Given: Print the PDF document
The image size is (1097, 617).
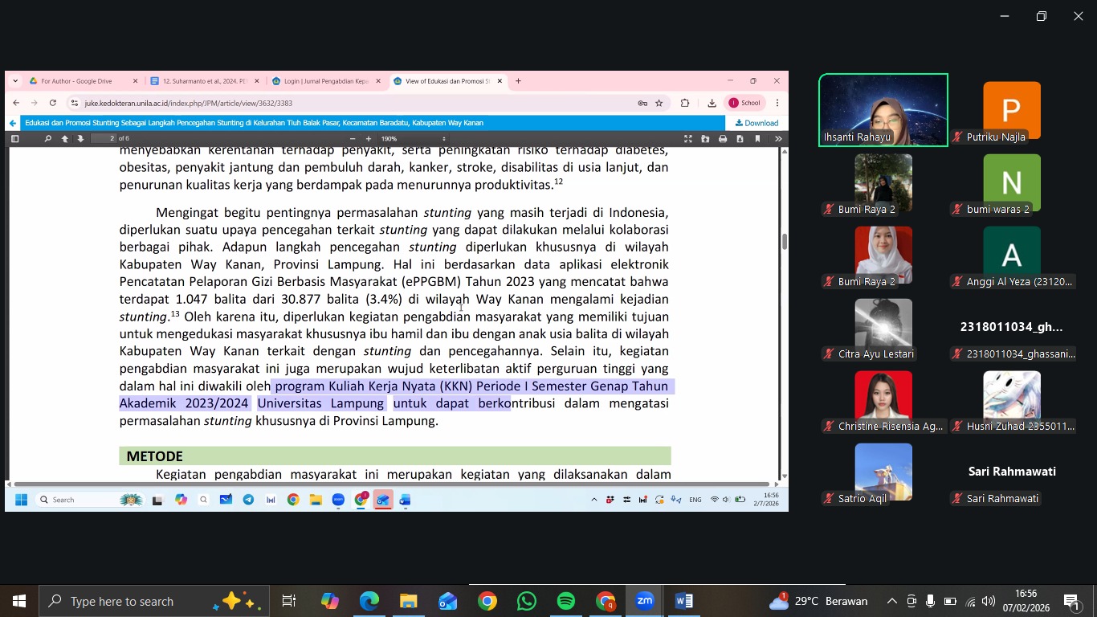Looking at the screenshot, I should 723,139.
